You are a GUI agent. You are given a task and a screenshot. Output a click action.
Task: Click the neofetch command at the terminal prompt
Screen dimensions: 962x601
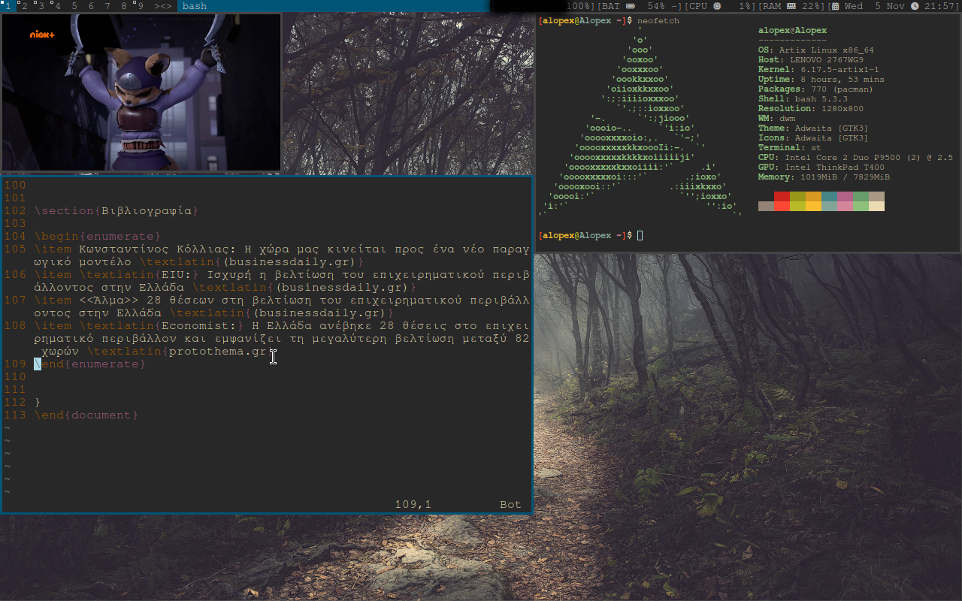[658, 21]
